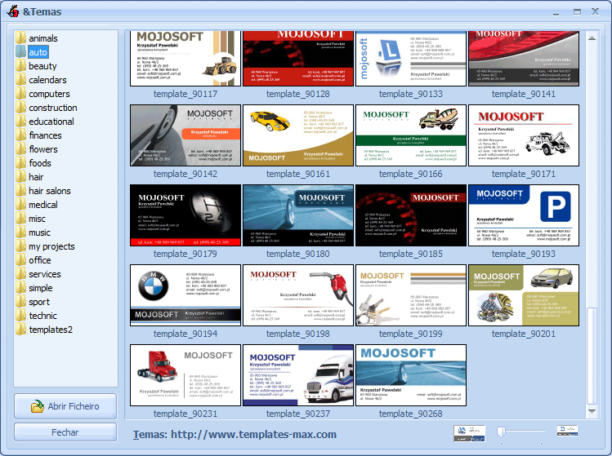Click the Abrir Ficheiro button
The height and width of the screenshot is (456, 612).
(x=65, y=406)
